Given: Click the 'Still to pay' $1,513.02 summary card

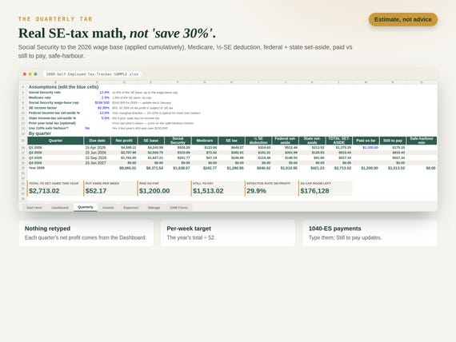Looking at the screenshot, I should pos(218,189).
